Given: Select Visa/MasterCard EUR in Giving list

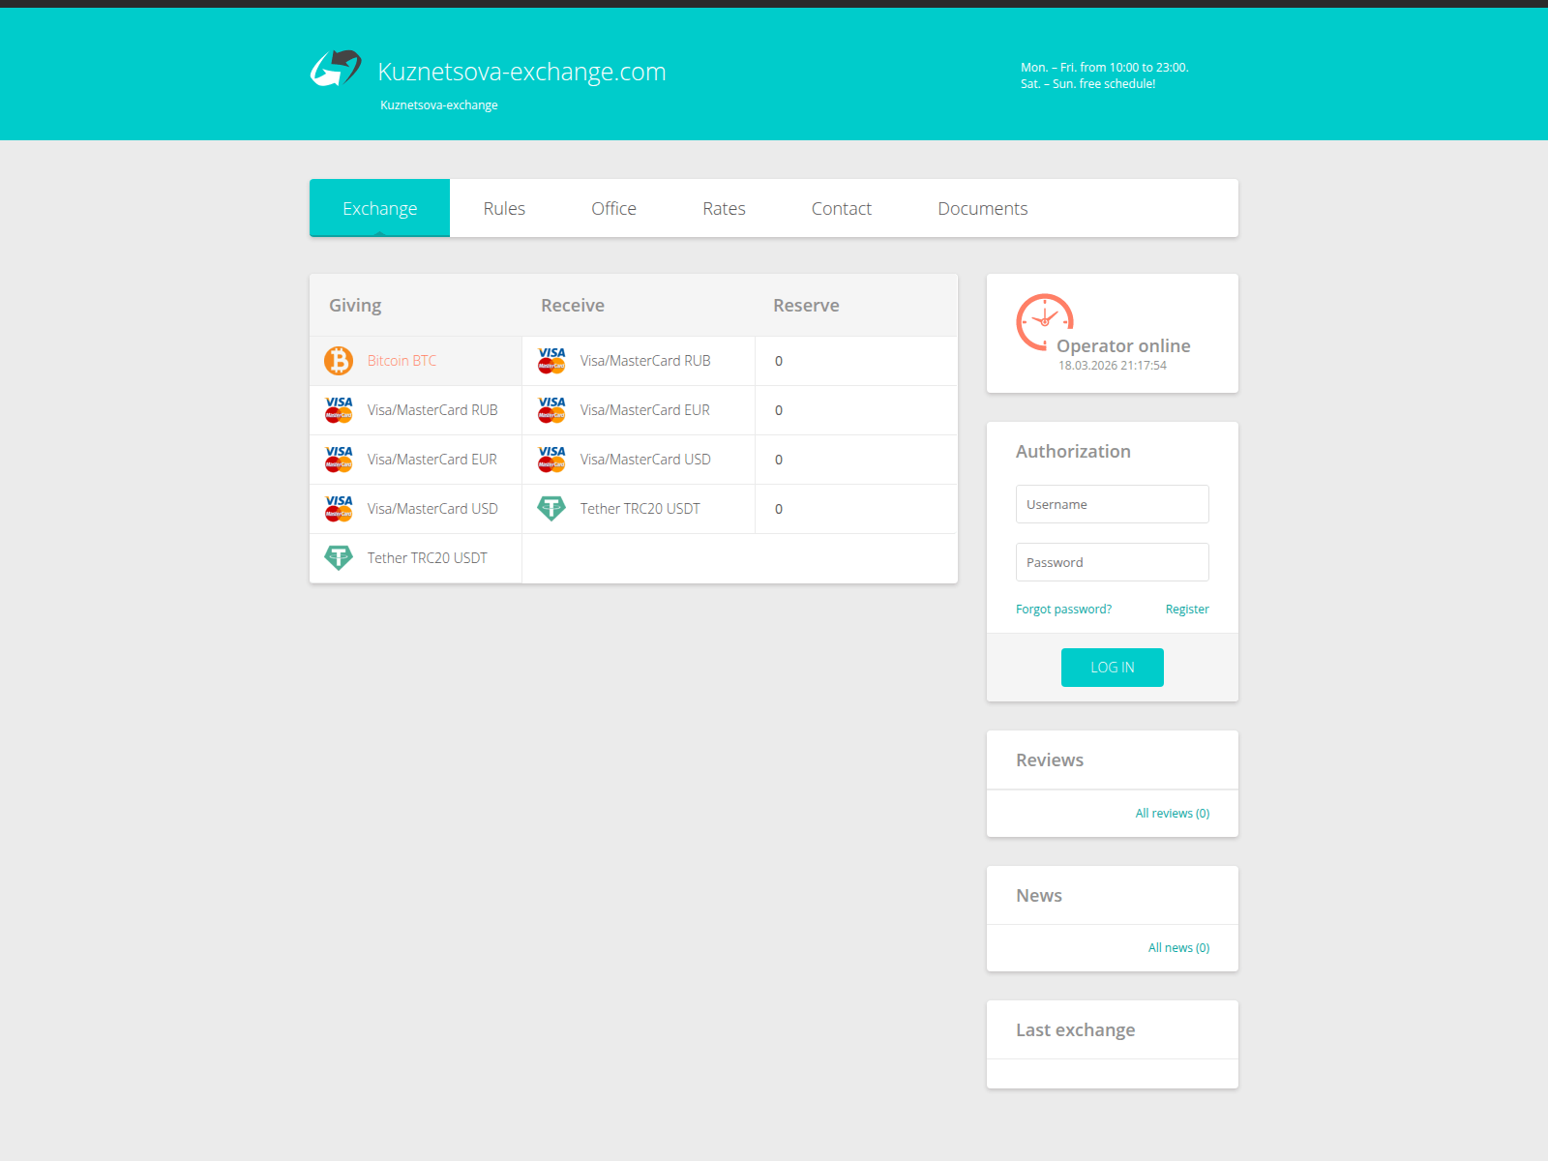Looking at the screenshot, I should point(416,460).
